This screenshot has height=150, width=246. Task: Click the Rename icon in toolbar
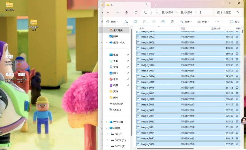154,22
